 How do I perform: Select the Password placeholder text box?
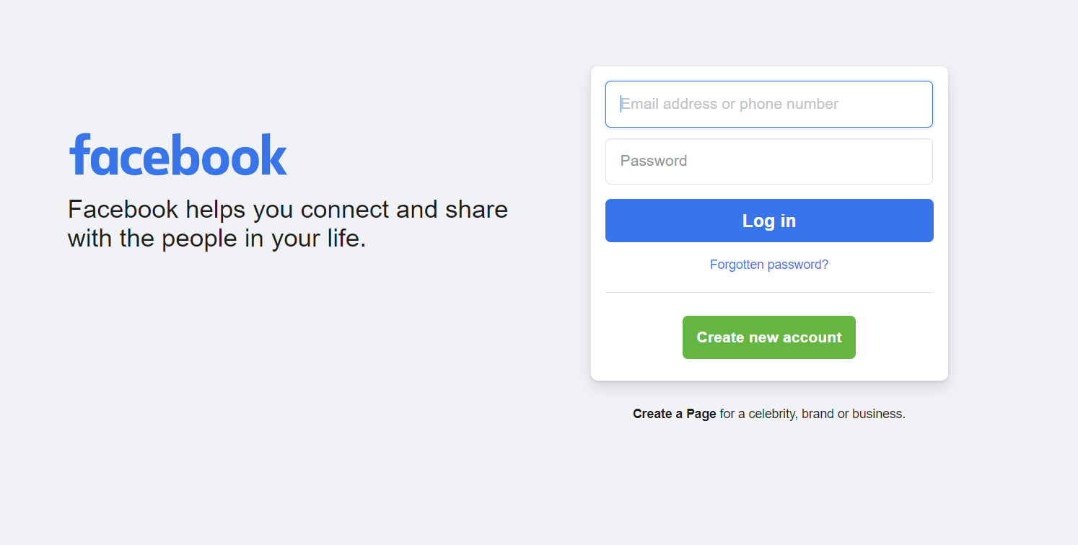654,161
